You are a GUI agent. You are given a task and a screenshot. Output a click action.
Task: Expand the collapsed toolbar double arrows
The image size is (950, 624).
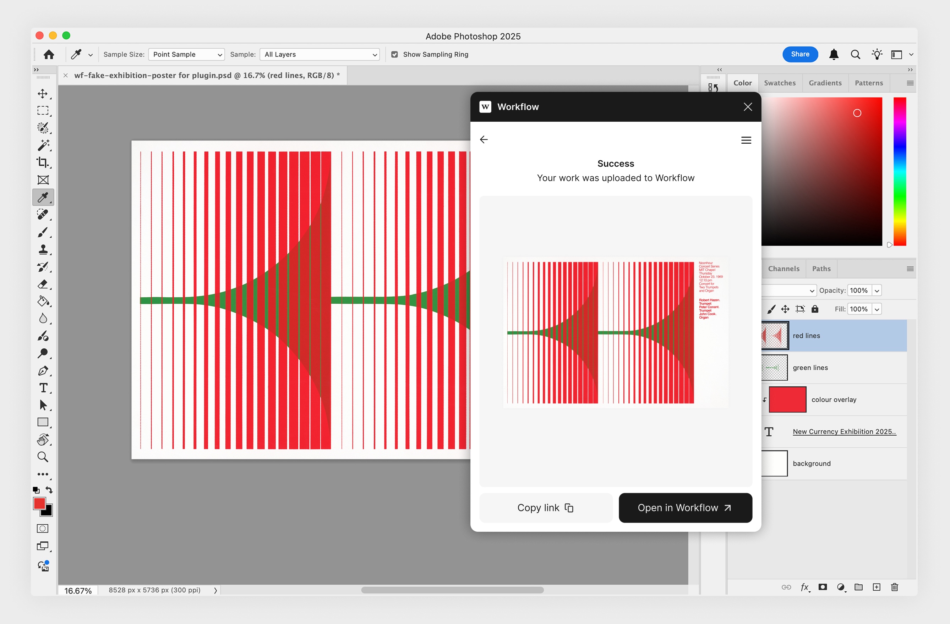click(36, 70)
